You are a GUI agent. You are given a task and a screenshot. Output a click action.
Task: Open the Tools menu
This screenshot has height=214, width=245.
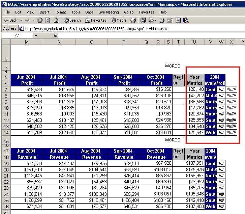(75, 12)
